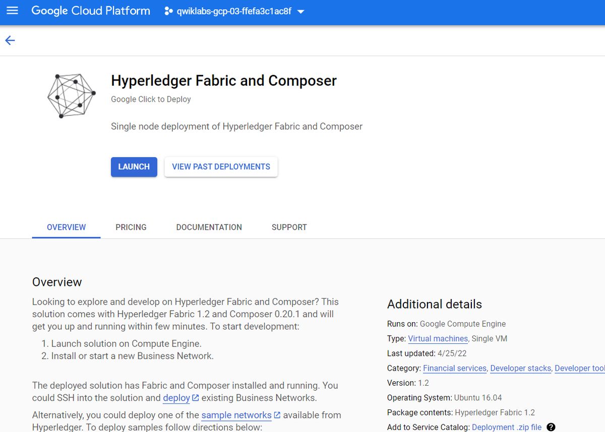Follow the deploy hyperlink
The width and height of the screenshot is (605, 432).
click(176, 398)
